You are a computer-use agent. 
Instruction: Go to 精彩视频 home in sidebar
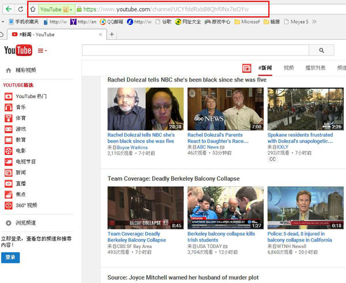[x=21, y=70]
